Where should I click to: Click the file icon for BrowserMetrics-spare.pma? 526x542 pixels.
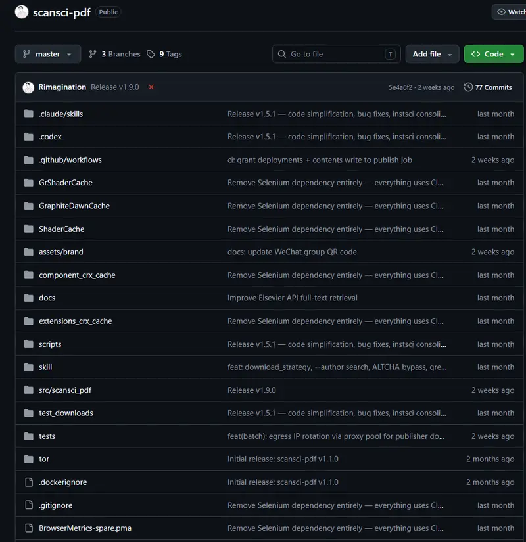[x=29, y=528]
